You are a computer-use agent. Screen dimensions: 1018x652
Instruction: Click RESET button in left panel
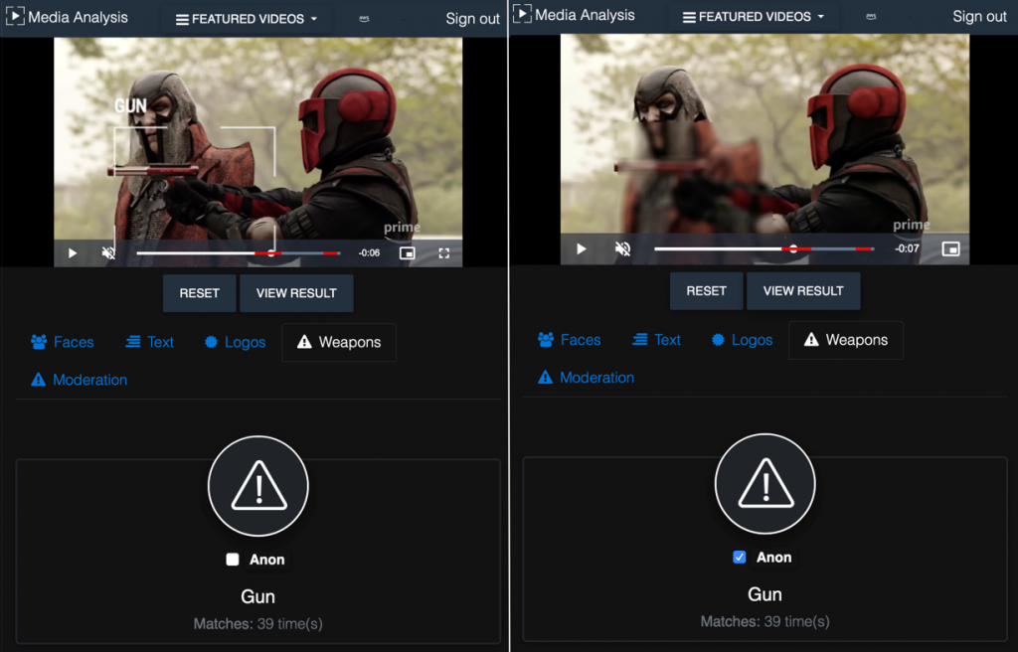[199, 293]
